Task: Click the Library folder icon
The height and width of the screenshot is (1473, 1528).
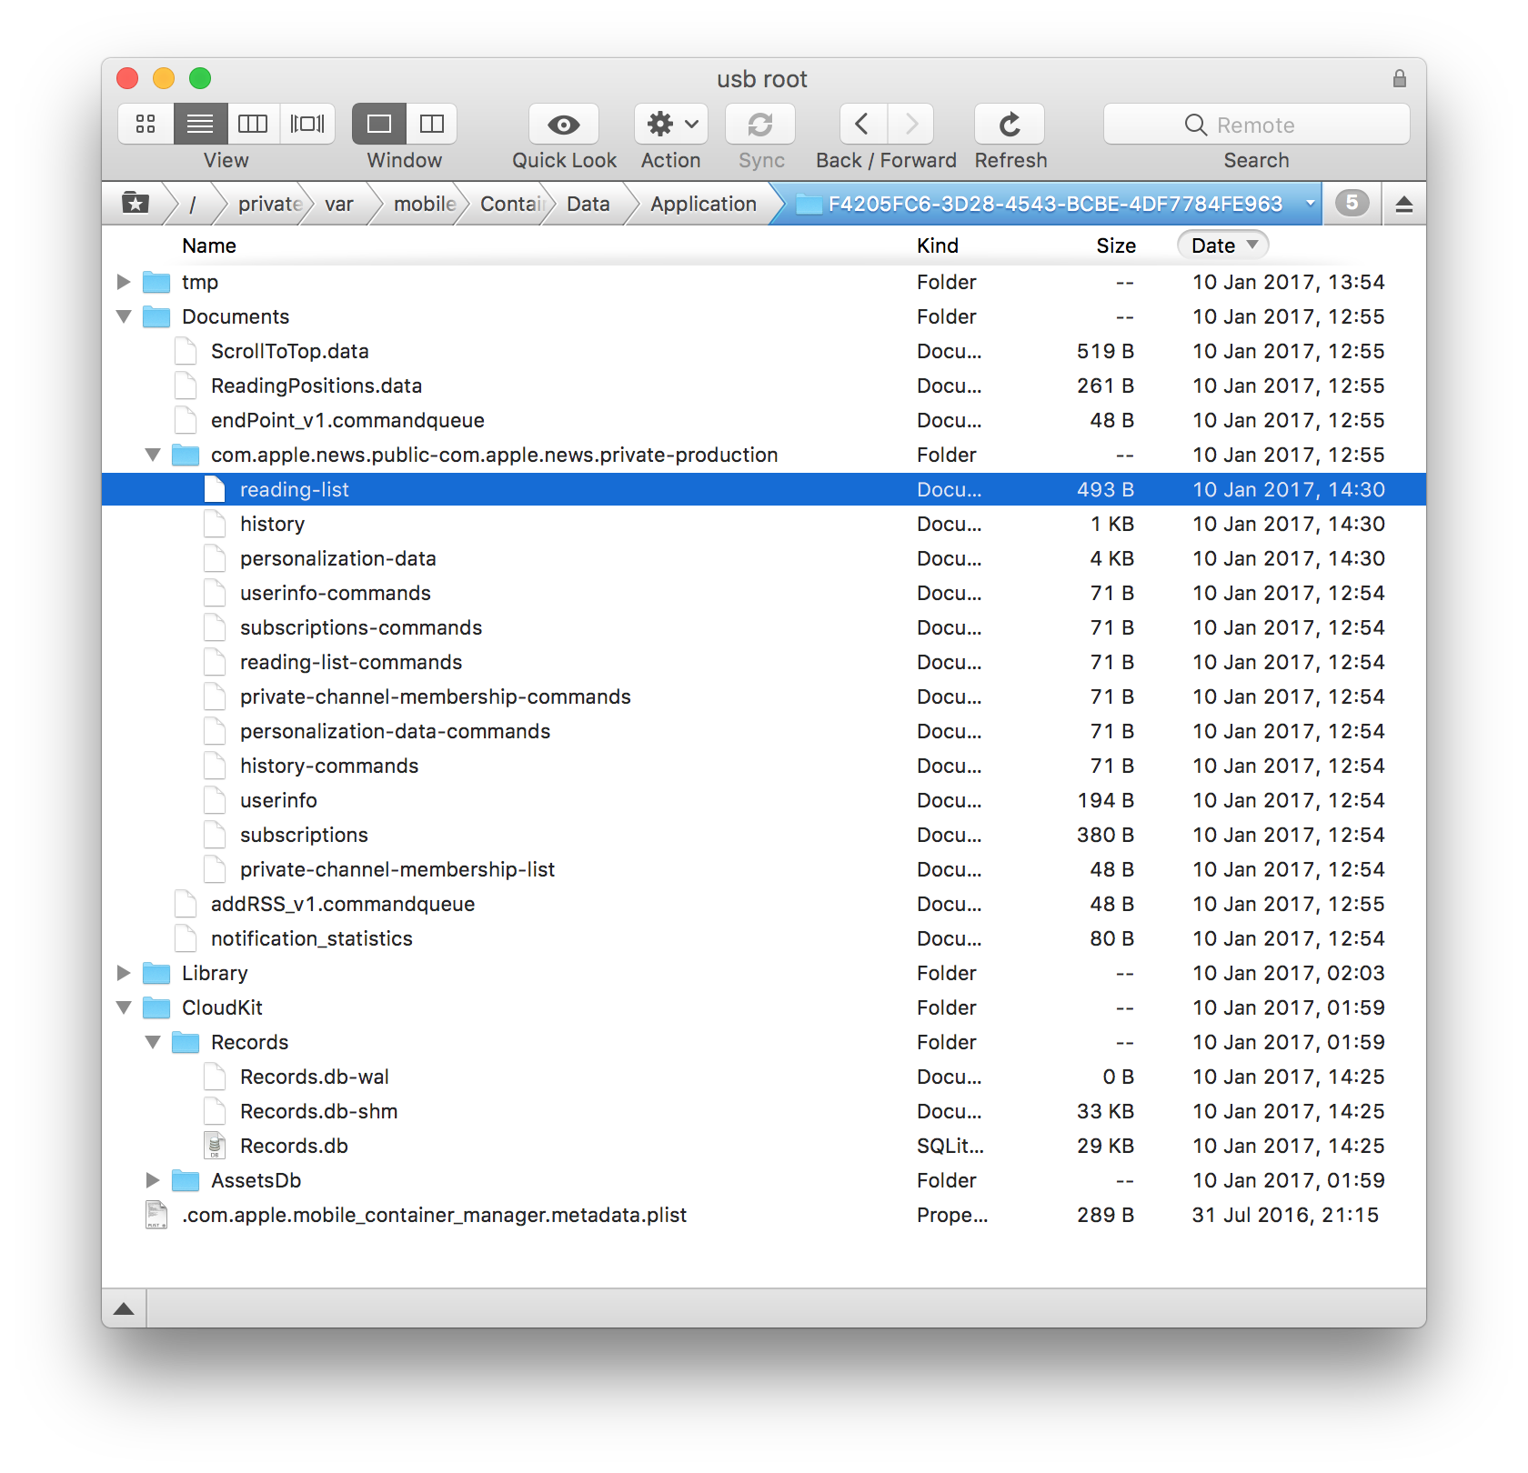Action: [x=156, y=973]
